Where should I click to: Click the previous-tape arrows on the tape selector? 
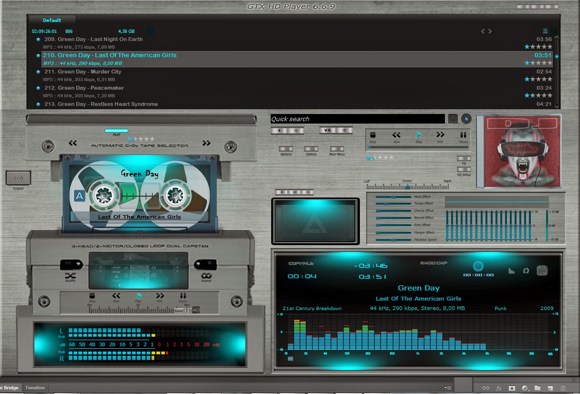pyautogui.click(x=73, y=143)
